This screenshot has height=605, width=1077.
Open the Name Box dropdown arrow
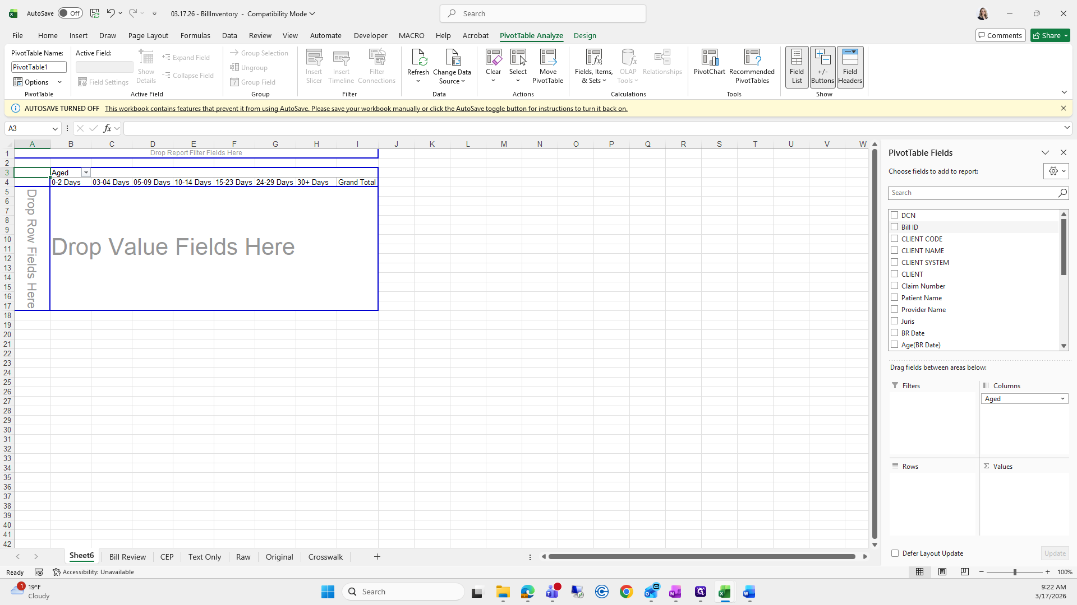pyautogui.click(x=55, y=129)
